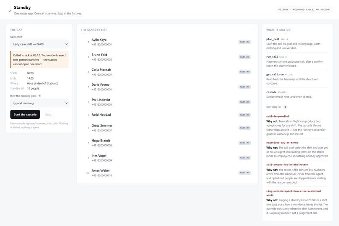Image resolution: width=339 pixels, height=226 pixels.
Task: Click the run_call capability name
Action: click(x=272, y=57)
